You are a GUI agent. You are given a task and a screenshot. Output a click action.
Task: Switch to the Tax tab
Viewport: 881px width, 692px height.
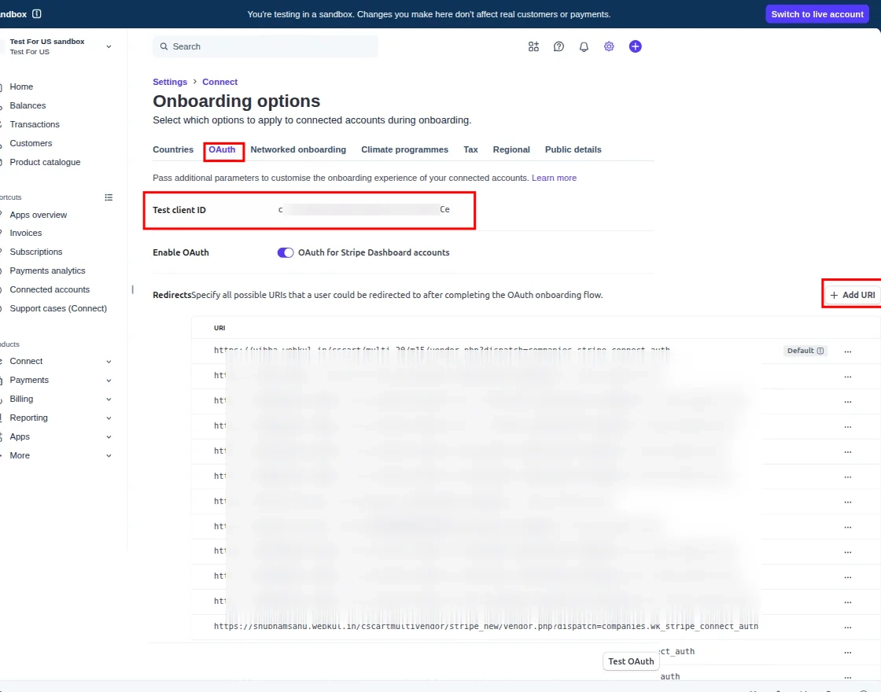[x=471, y=149]
